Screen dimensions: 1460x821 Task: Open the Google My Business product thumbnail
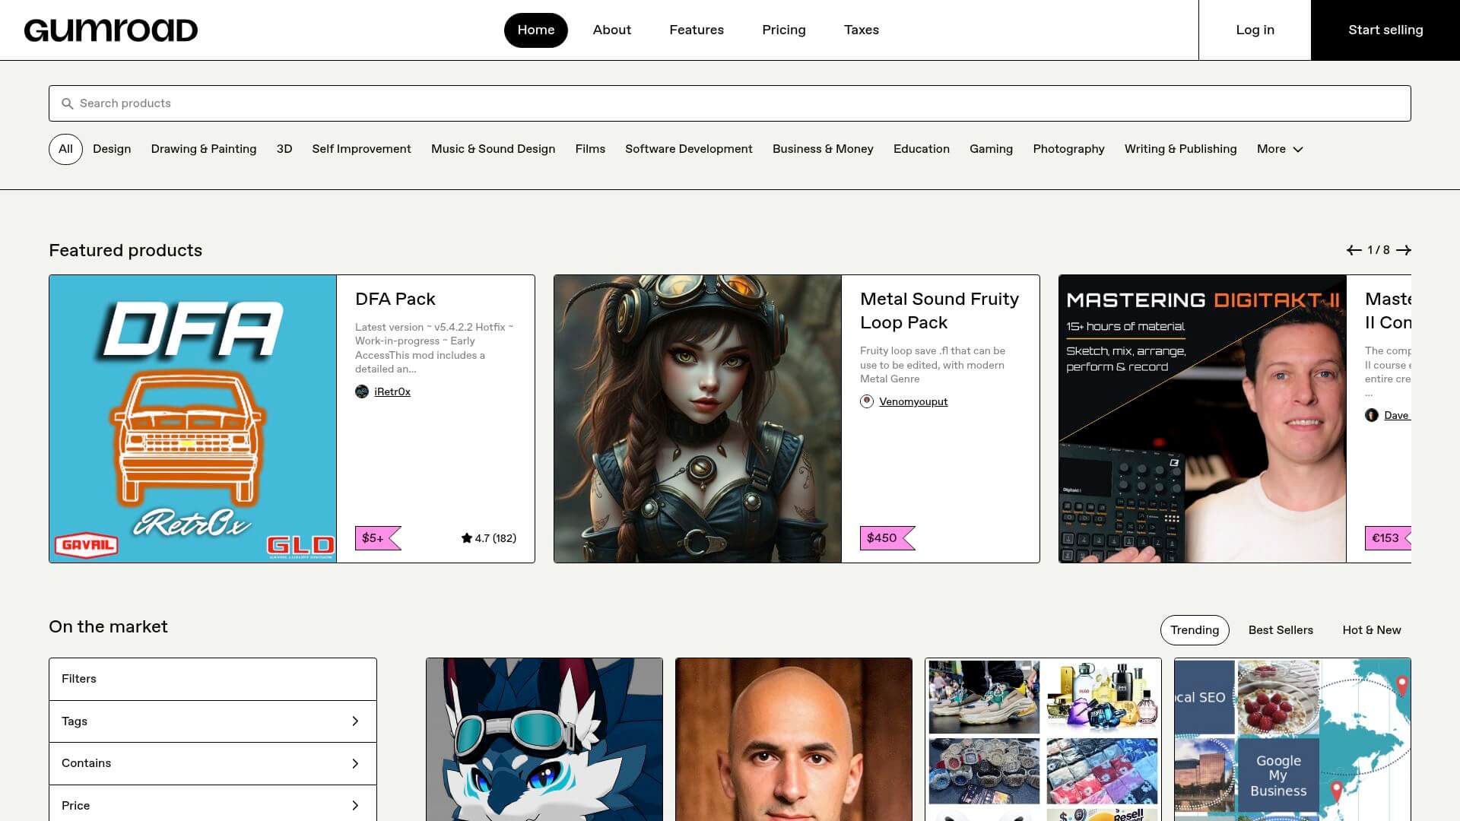1293,740
